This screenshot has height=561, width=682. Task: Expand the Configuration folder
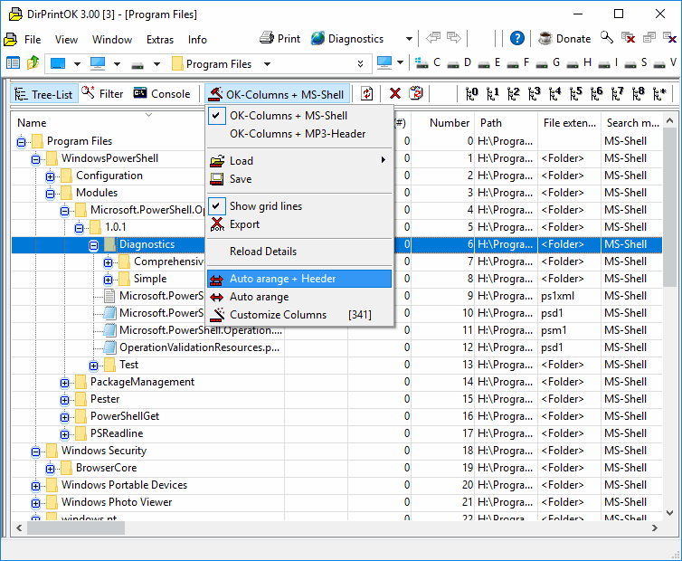(x=50, y=176)
